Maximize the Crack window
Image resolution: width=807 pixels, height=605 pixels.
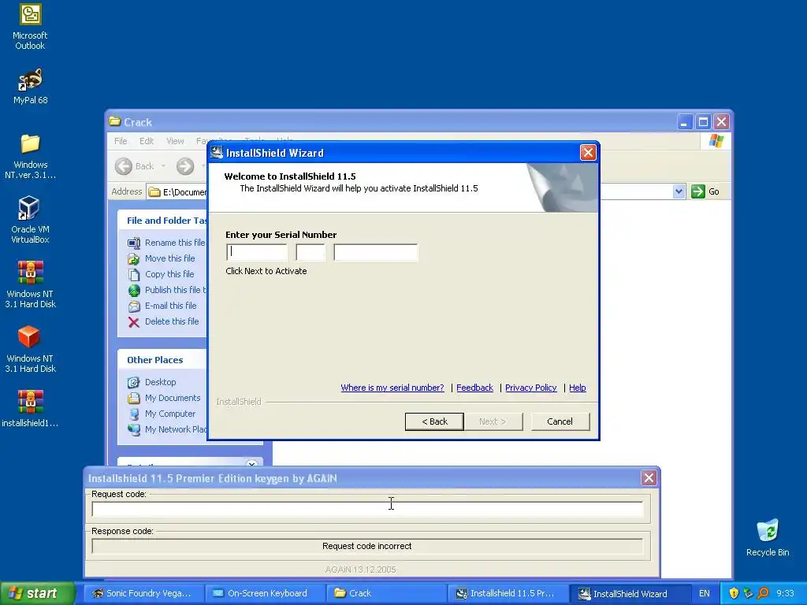[703, 122]
